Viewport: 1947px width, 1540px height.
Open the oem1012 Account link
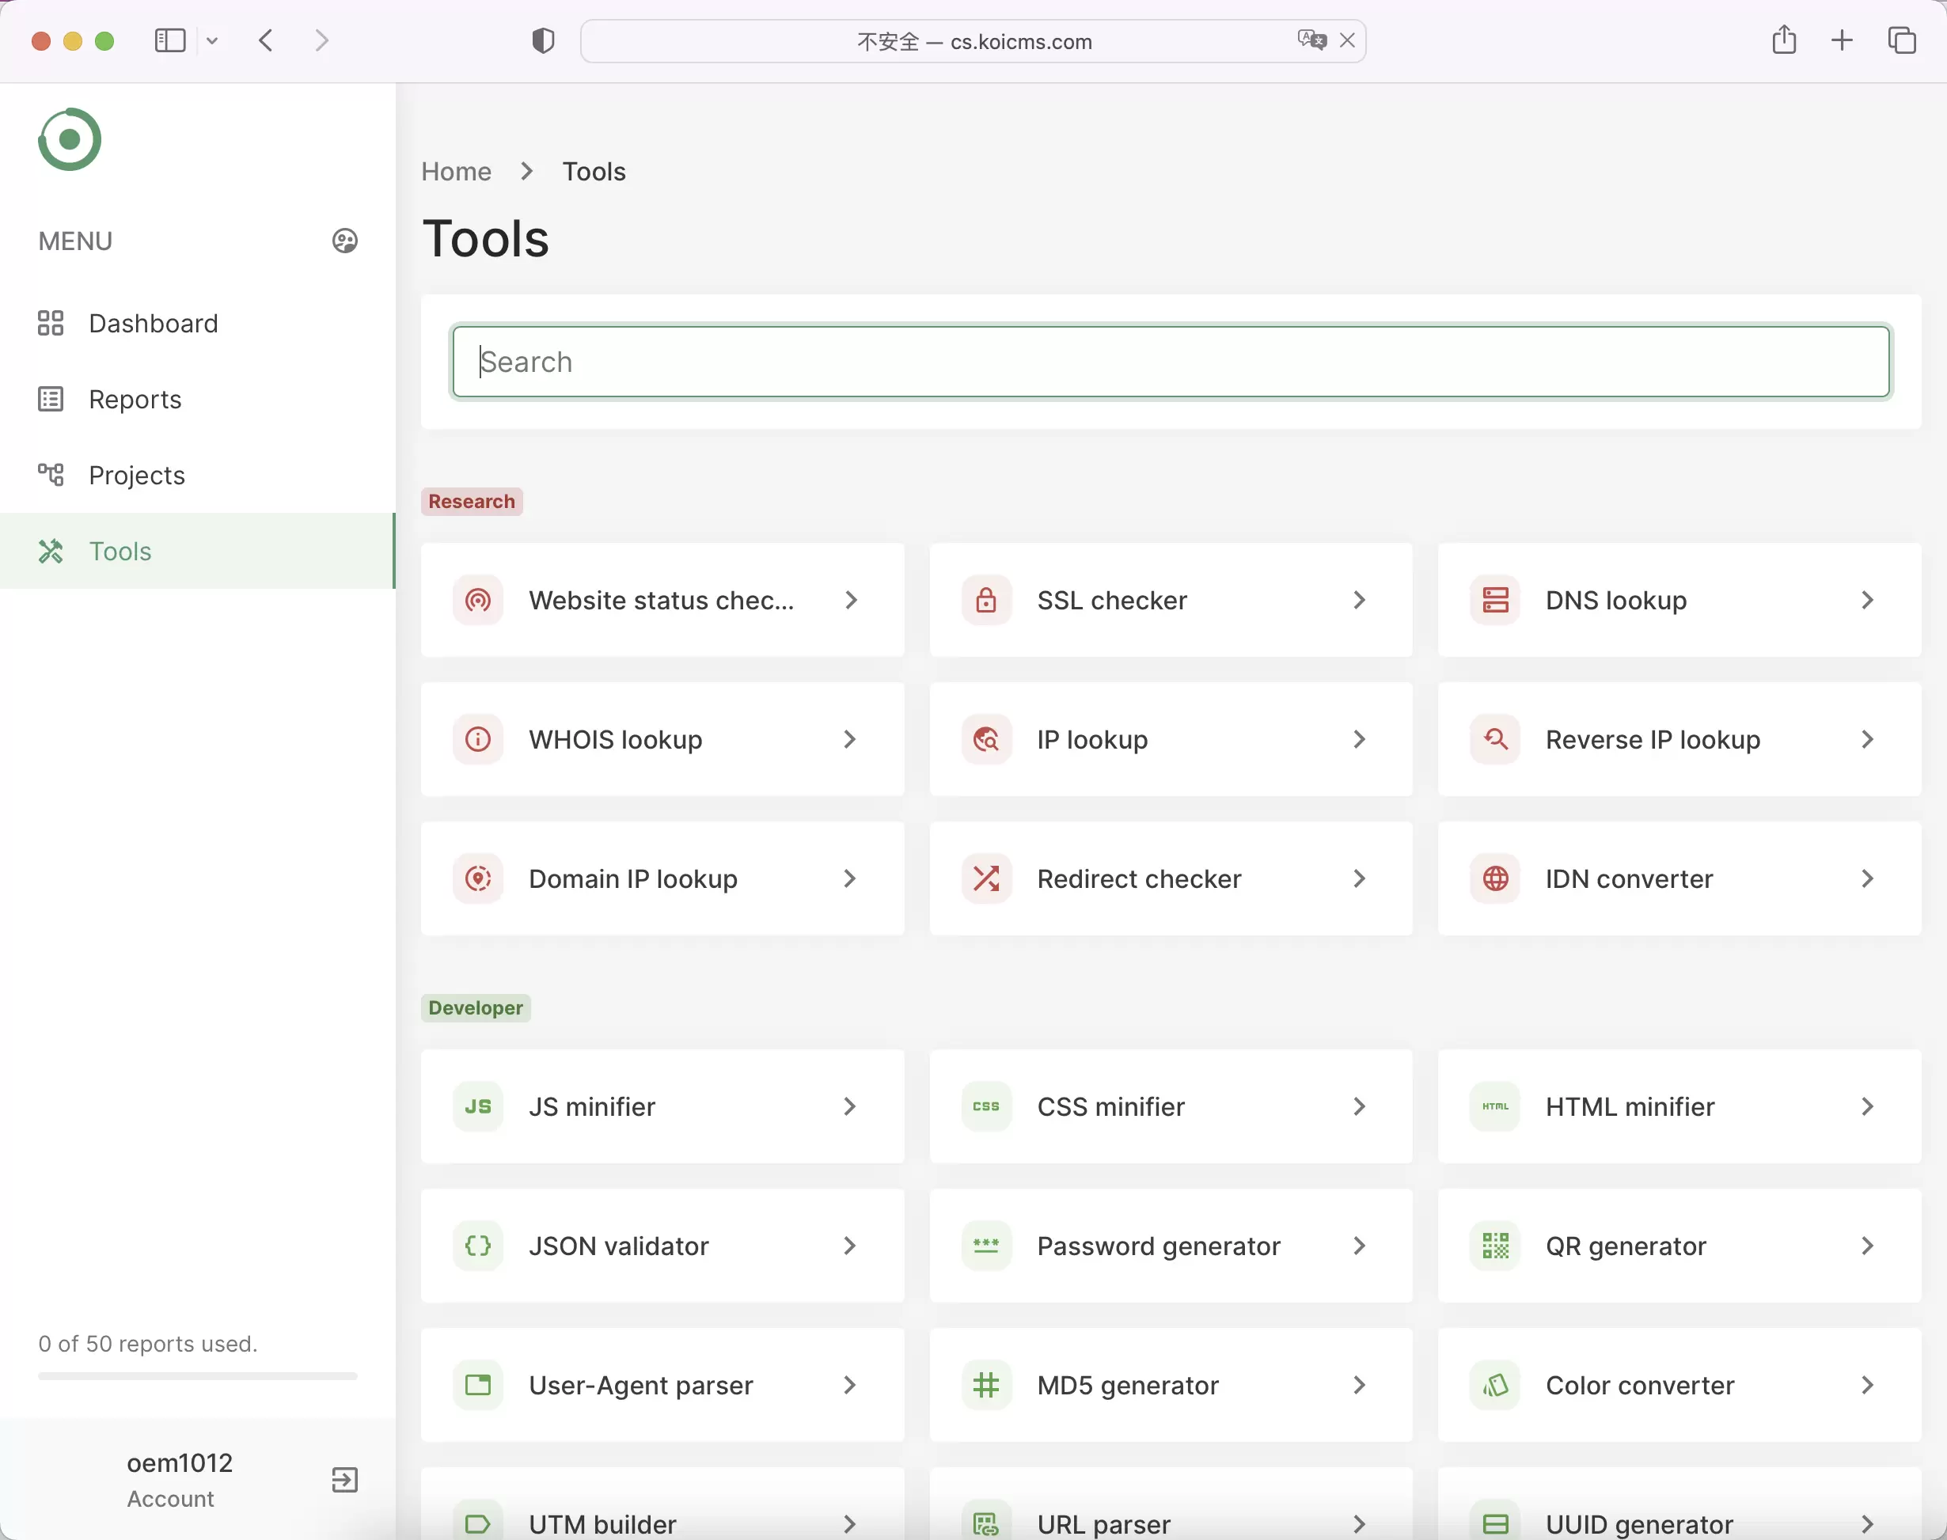coord(180,1480)
